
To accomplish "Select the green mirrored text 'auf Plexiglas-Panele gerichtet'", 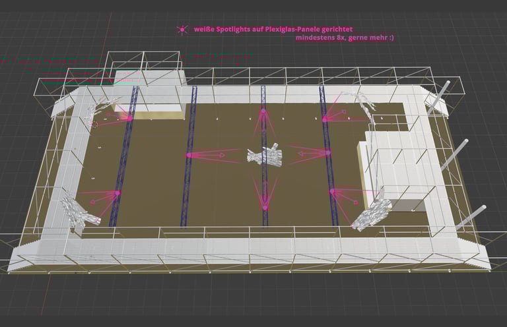I will [x=50, y=61].
